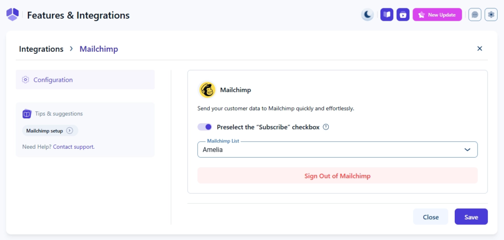This screenshot has height=240, width=504.
Task: Open the chat support bubble icon
Action: [475, 15]
